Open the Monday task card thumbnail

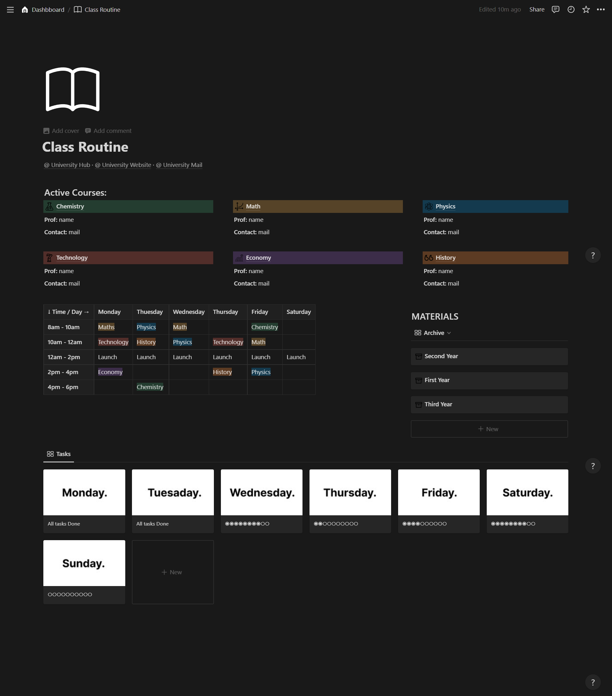pyautogui.click(x=84, y=492)
